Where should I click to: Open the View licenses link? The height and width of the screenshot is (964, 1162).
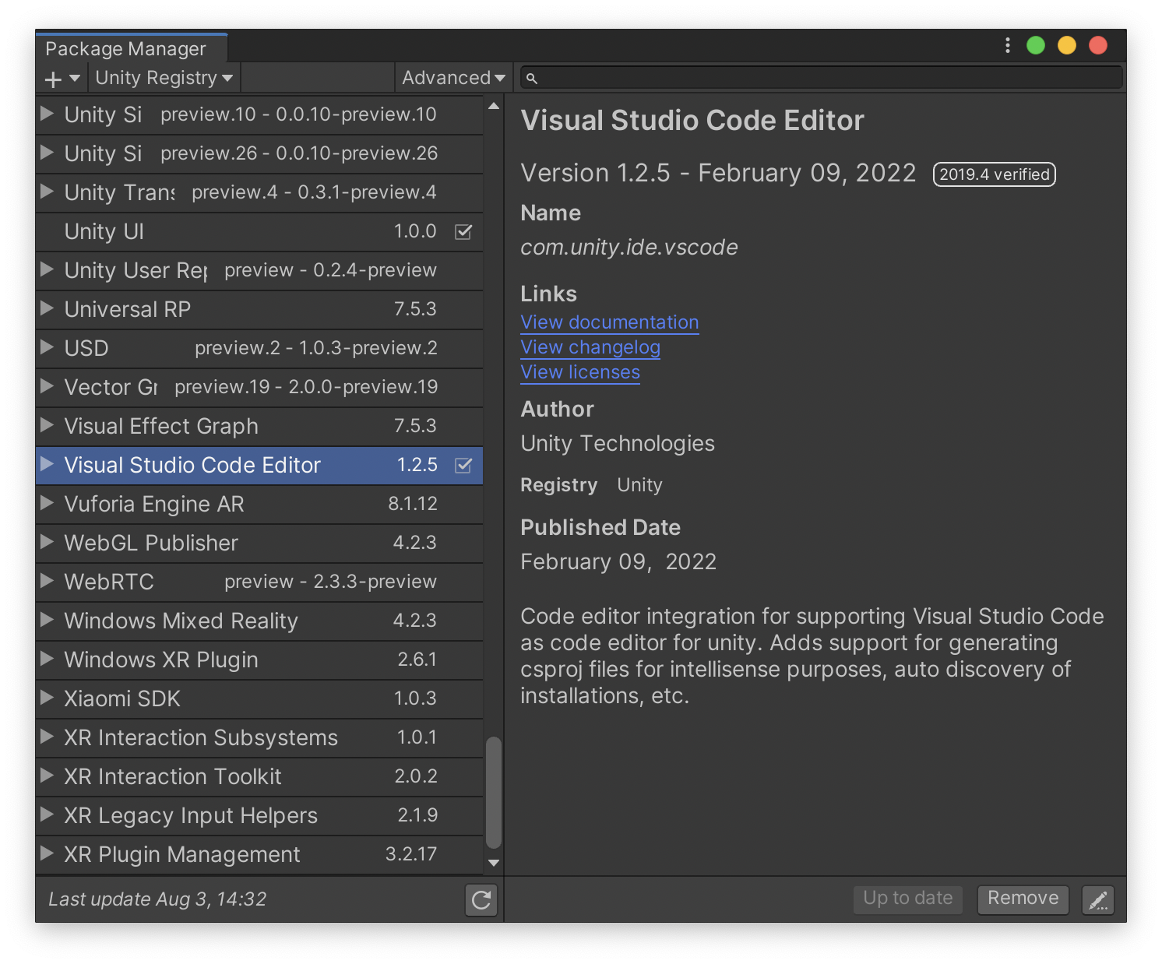click(580, 372)
